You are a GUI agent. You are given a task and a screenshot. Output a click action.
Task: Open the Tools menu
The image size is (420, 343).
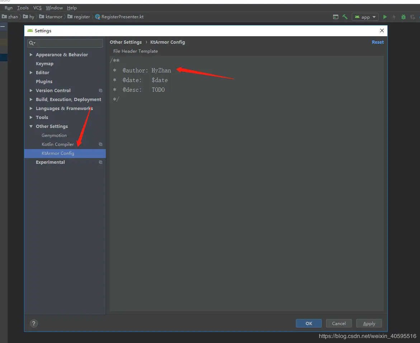click(23, 8)
